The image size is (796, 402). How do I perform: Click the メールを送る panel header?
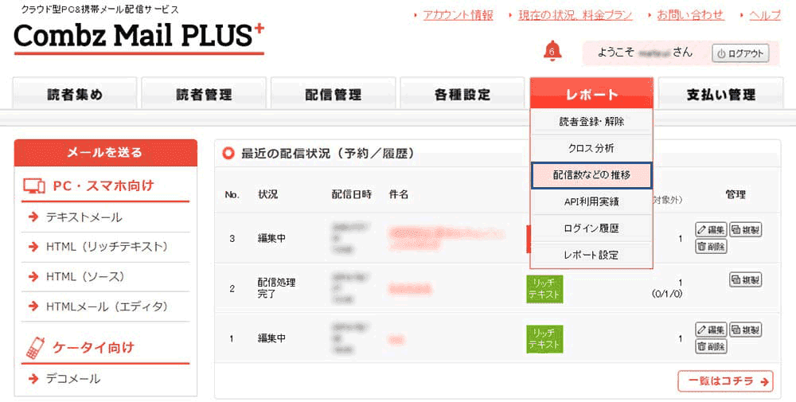click(x=106, y=153)
